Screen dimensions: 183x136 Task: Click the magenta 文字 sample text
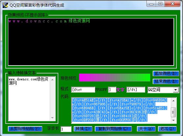120,90
